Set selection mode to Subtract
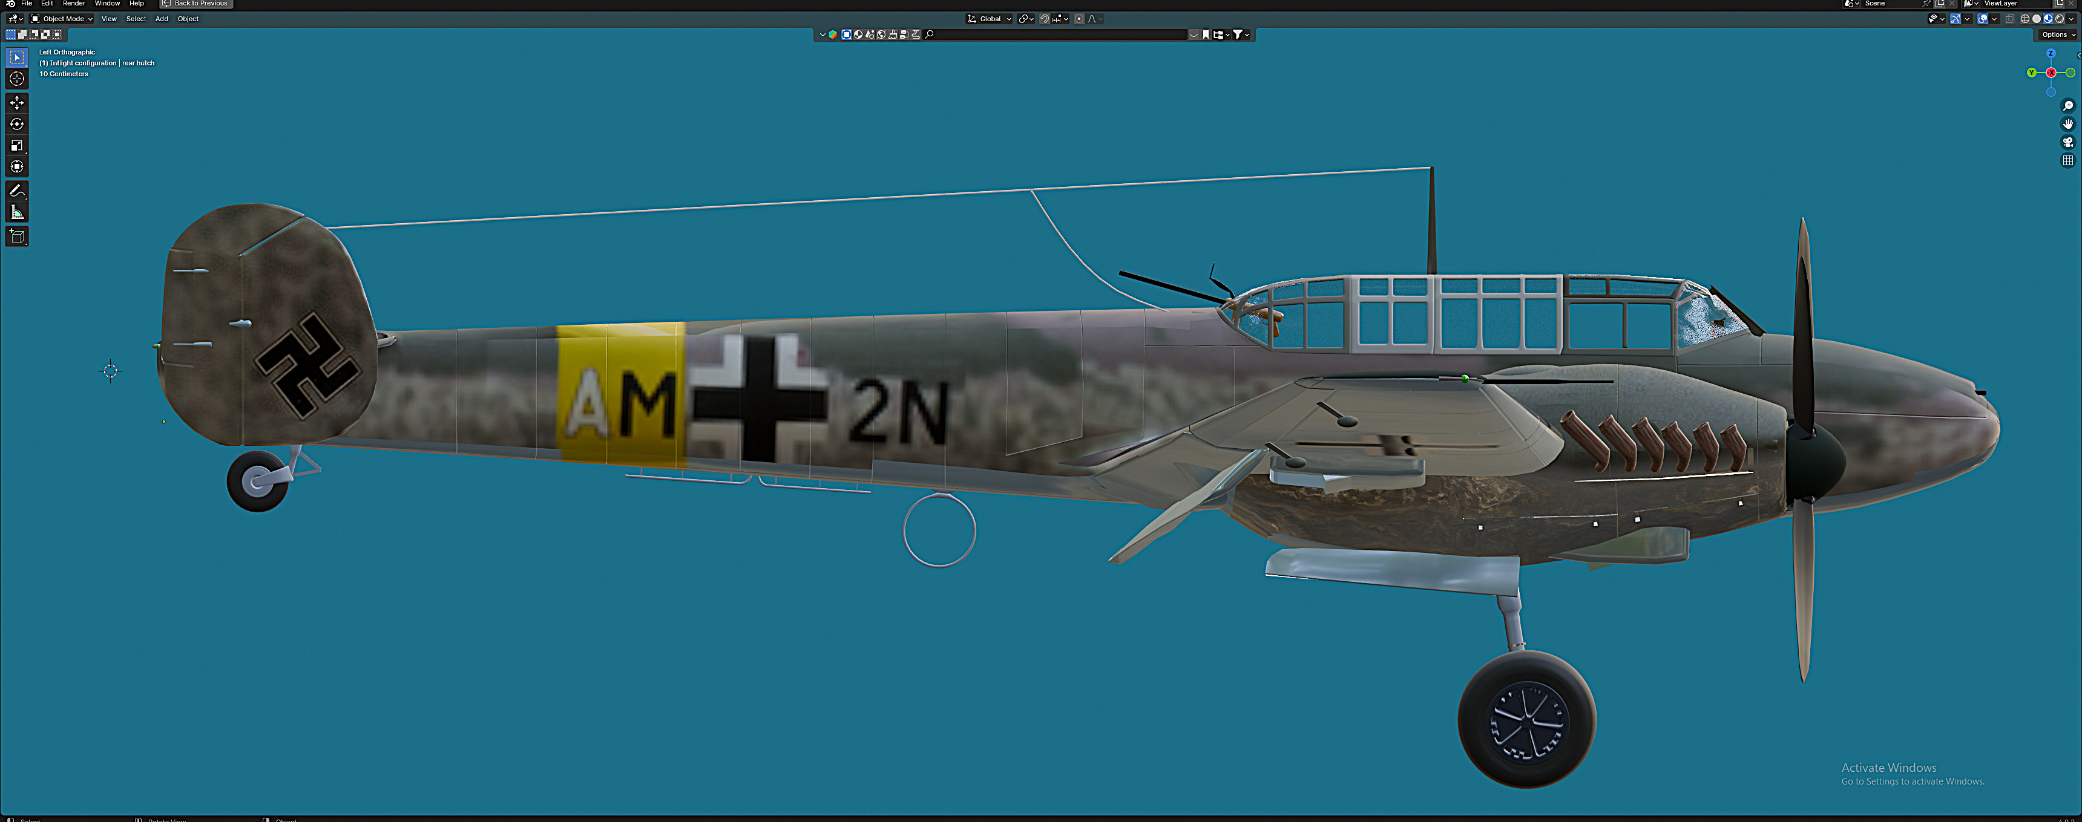Viewport: 2082px width, 822px height. click(x=34, y=34)
